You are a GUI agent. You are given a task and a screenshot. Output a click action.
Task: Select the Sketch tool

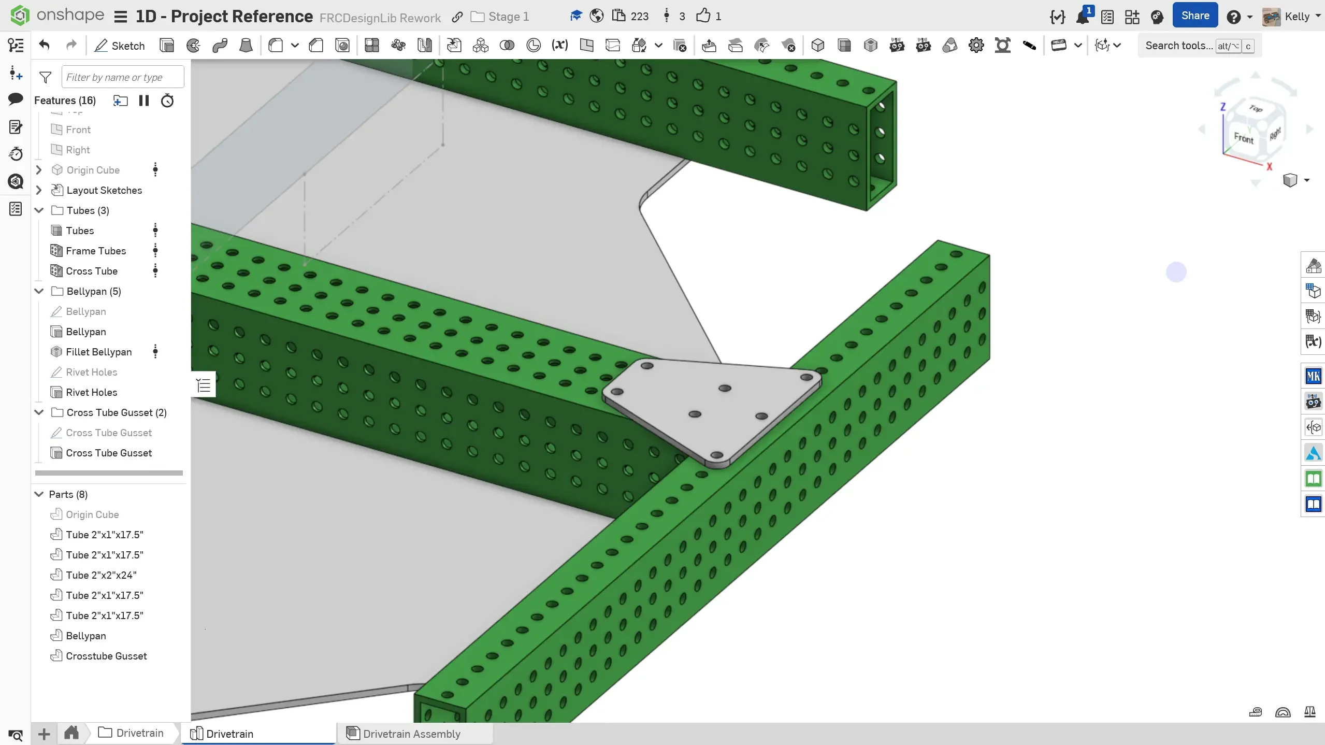[120, 46]
